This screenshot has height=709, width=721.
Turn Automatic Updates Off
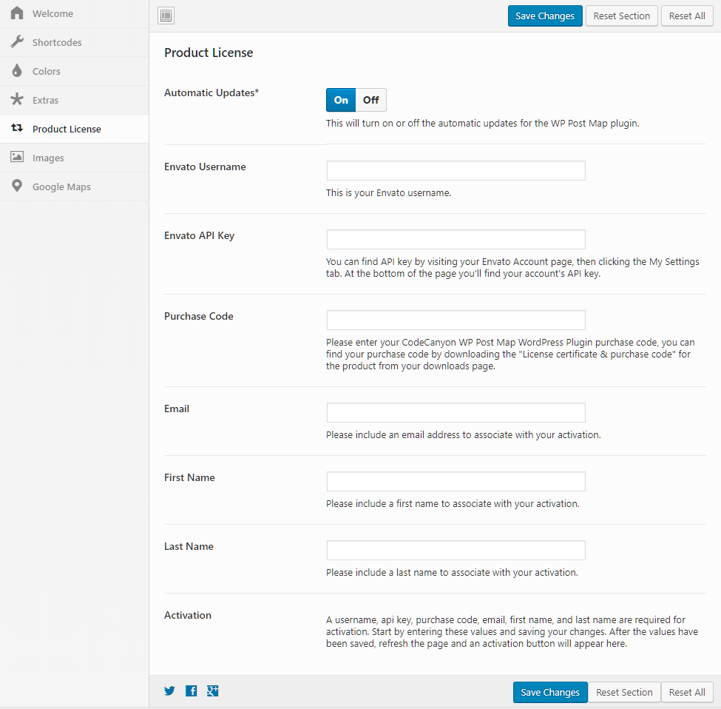370,100
